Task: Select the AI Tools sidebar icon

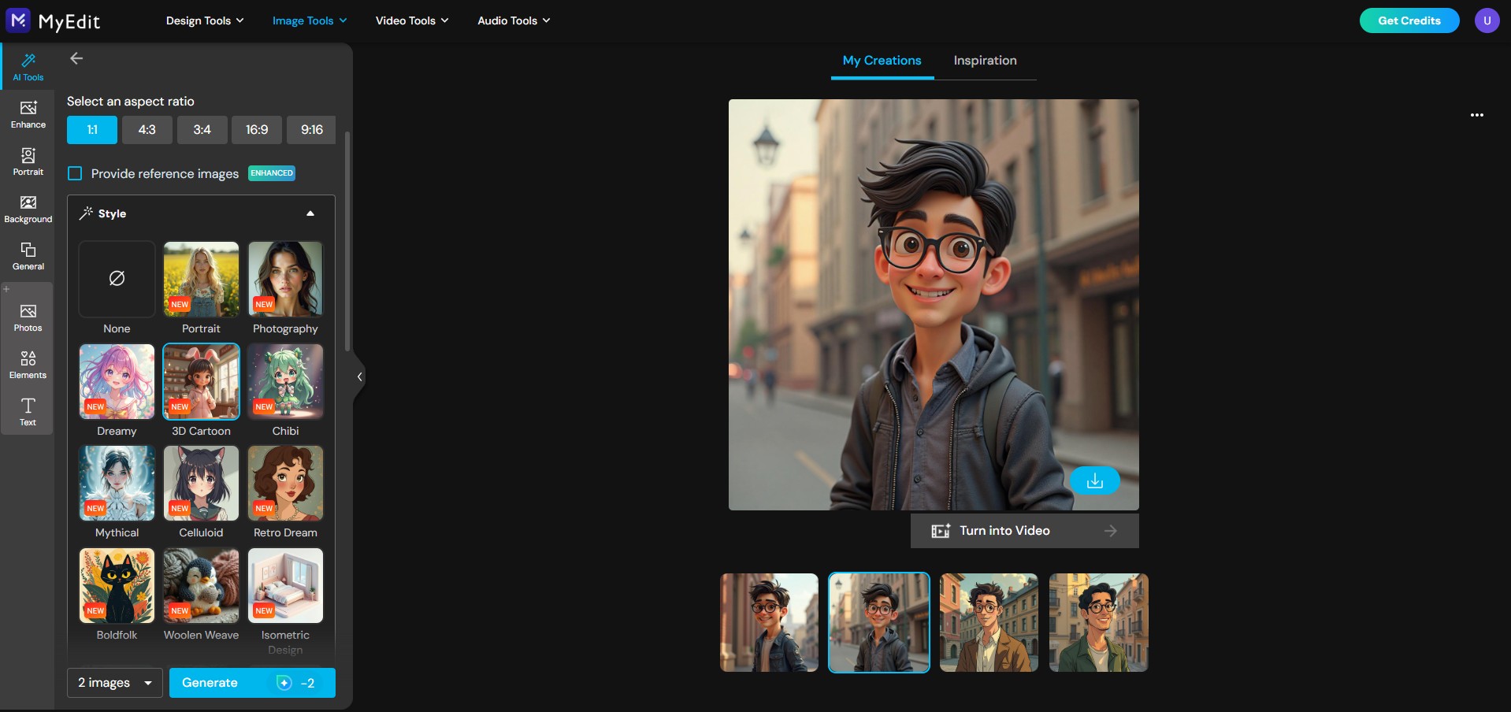Action: (x=28, y=65)
